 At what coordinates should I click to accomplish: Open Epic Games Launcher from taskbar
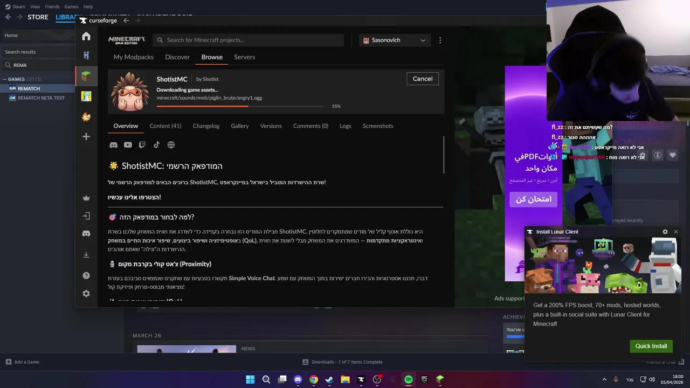[424, 379]
